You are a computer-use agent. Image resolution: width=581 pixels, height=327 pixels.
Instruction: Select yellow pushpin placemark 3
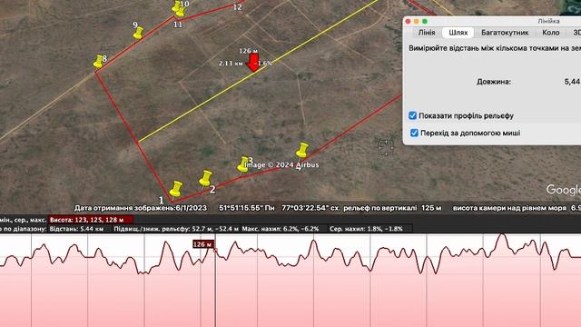(x=243, y=164)
